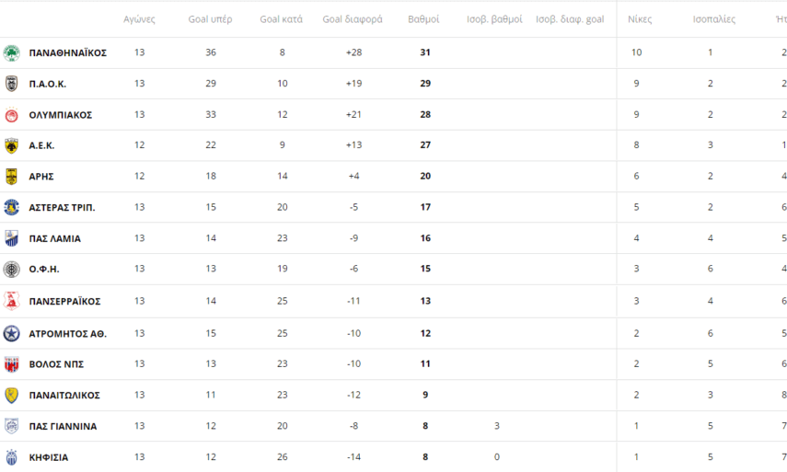Click the Ο.Φ.Η. round crest
Viewport: 787px width, 472px height.
12,270
